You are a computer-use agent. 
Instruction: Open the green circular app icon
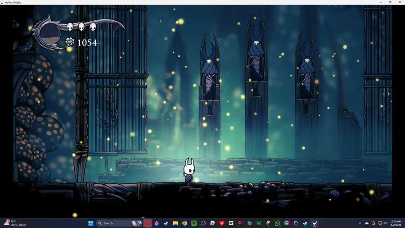pyautogui.click(x=259, y=223)
